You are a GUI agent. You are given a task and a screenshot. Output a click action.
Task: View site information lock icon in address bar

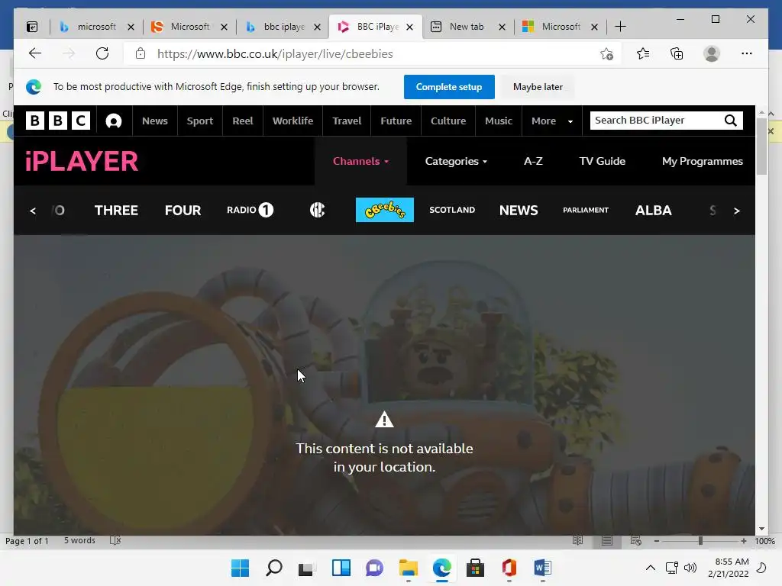[141, 53]
